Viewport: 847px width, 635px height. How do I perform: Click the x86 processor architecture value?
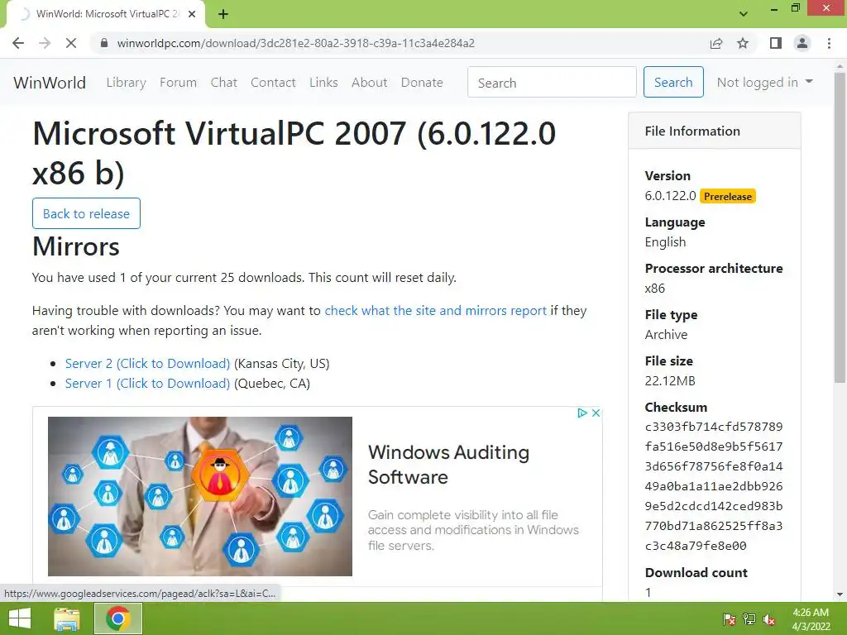[x=655, y=289]
